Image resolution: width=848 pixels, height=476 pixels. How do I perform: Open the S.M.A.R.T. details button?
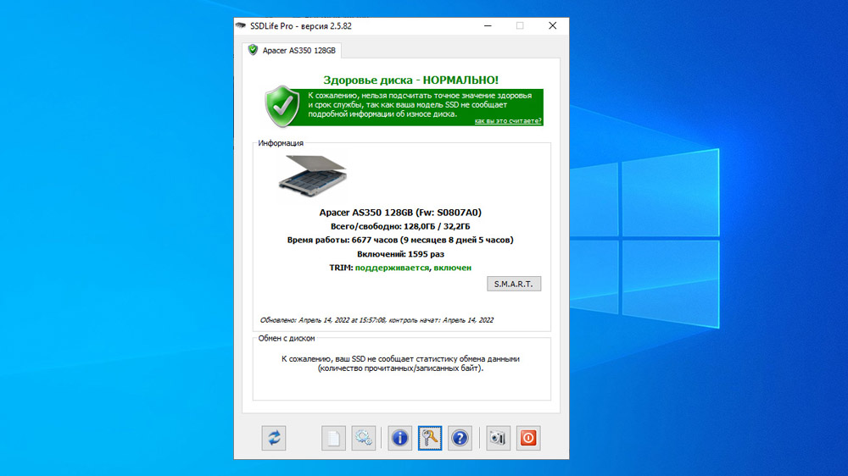click(x=514, y=284)
